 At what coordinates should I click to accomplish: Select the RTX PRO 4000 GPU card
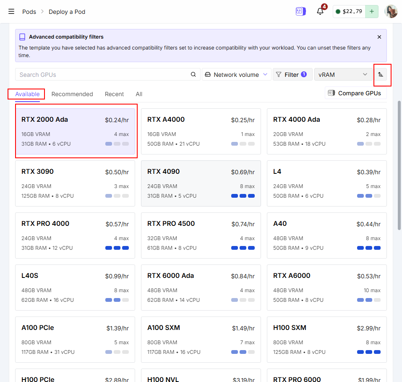pos(75,235)
